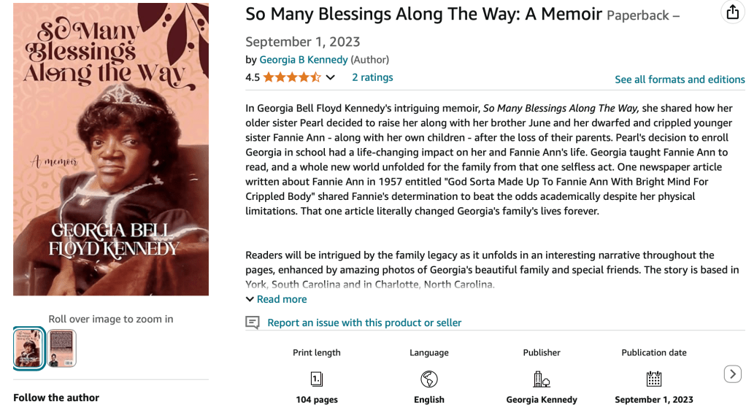Open the ratings dropdown chevron beside stars
The image size is (746, 410).
click(x=331, y=77)
